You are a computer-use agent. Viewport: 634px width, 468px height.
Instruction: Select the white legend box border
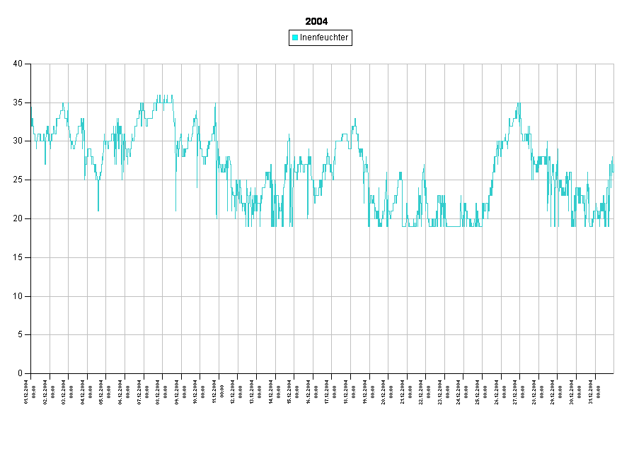tap(320, 31)
